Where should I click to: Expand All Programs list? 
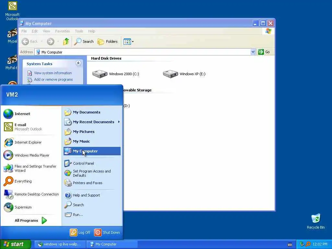coord(31,220)
